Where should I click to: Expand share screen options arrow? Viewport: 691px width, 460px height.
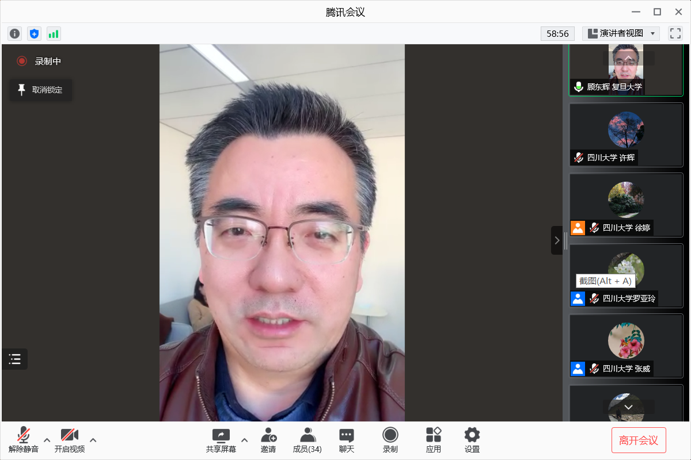click(244, 440)
